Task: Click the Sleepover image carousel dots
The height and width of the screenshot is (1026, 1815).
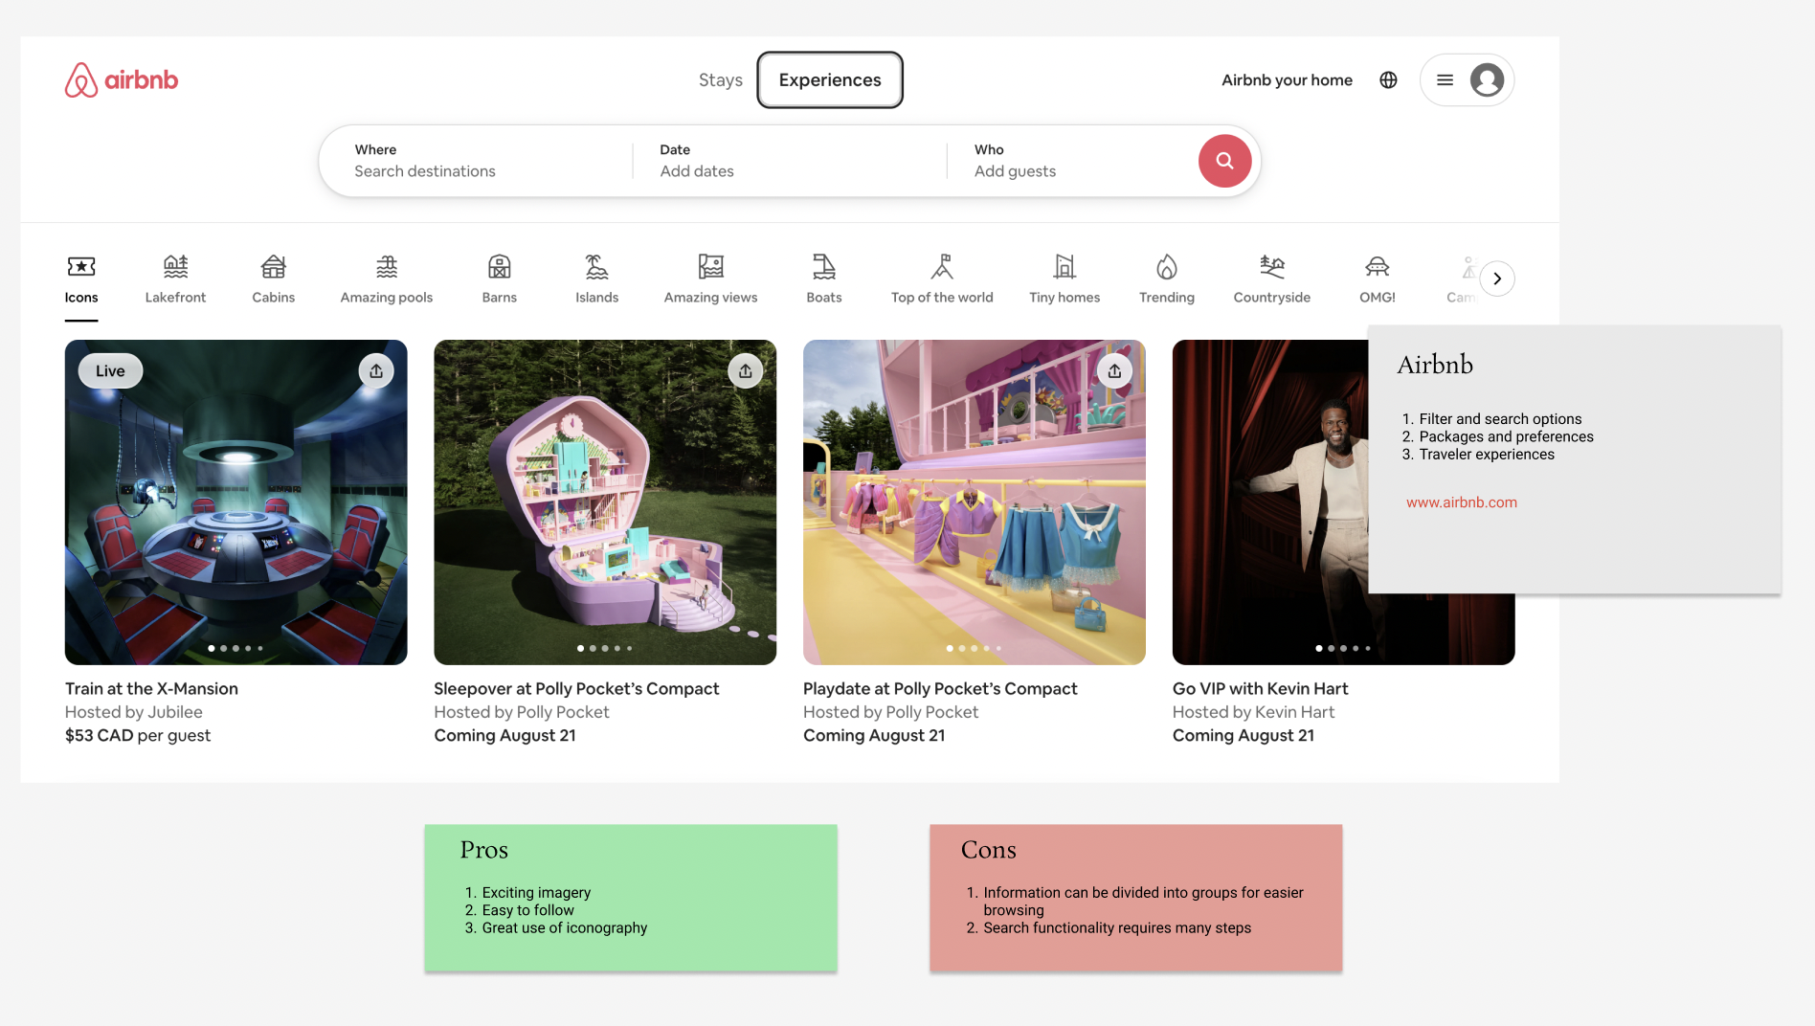Action: pyautogui.click(x=605, y=648)
